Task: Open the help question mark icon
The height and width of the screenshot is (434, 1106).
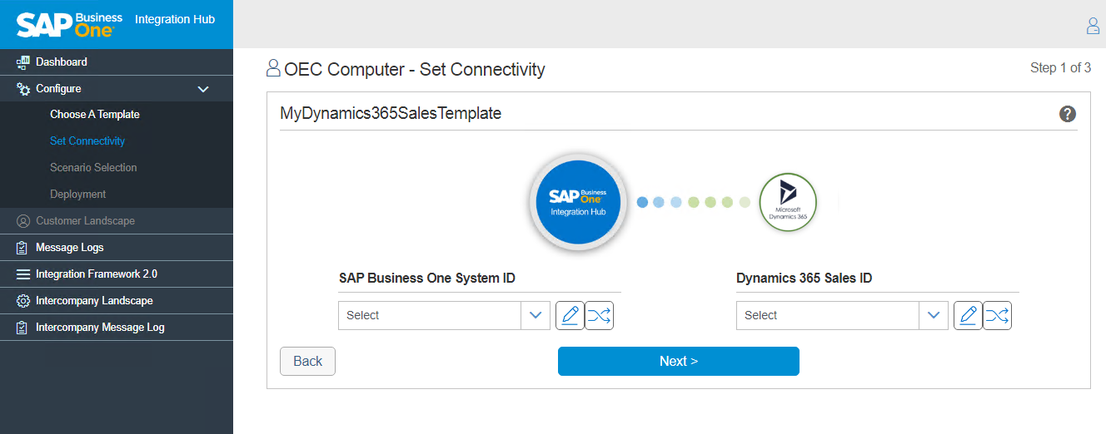Action: click(1067, 114)
